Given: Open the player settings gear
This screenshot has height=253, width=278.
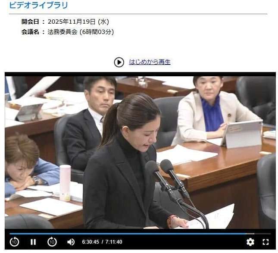Looking at the screenshot, I should 250,242.
